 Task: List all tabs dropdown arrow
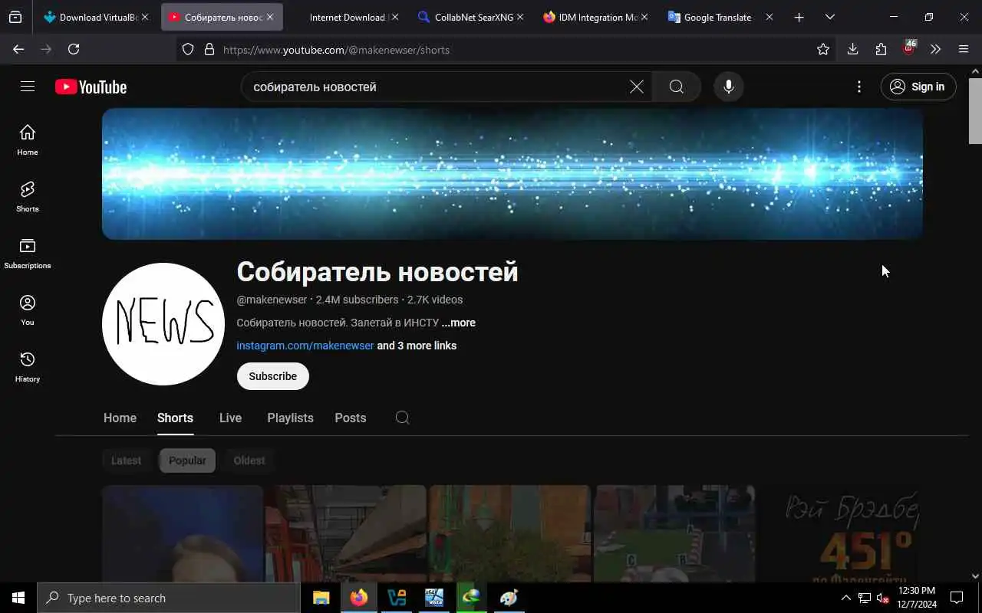click(829, 17)
